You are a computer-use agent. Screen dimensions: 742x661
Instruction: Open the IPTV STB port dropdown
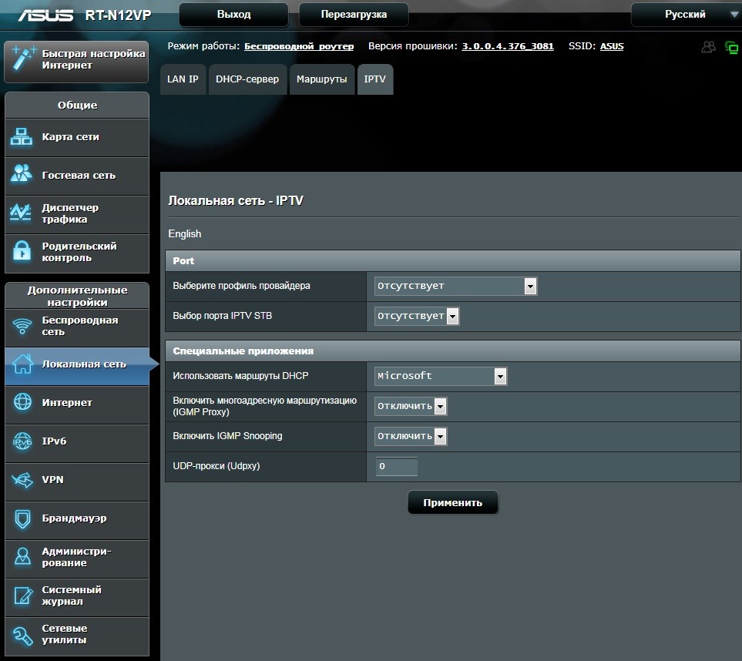click(x=416, y=316)
